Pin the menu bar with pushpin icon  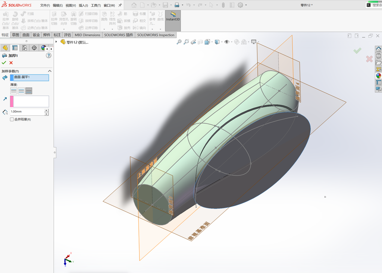click(120, 5)
